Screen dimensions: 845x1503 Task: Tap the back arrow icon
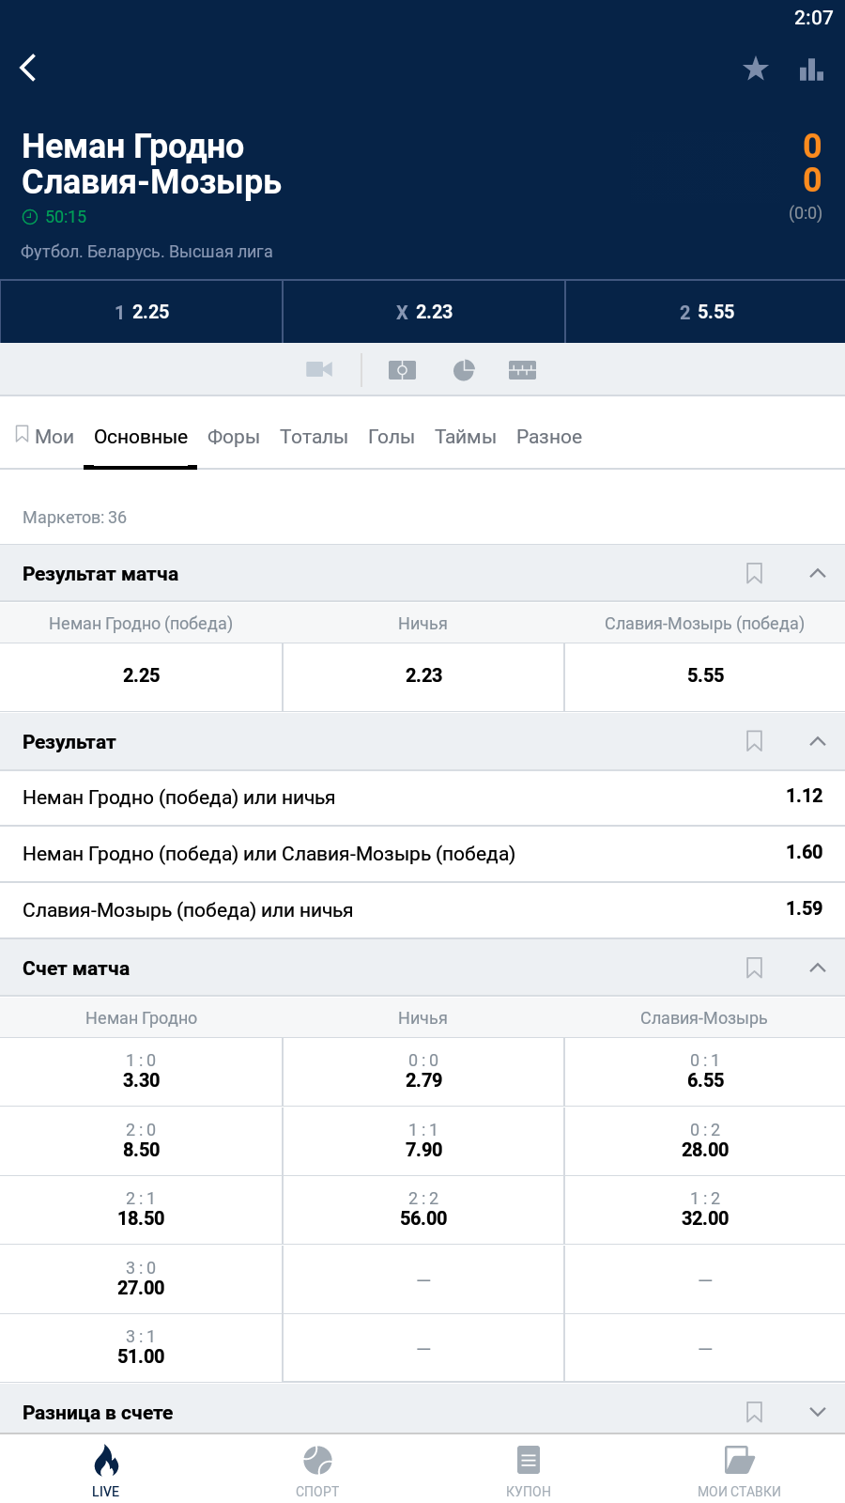click(28, 68)
